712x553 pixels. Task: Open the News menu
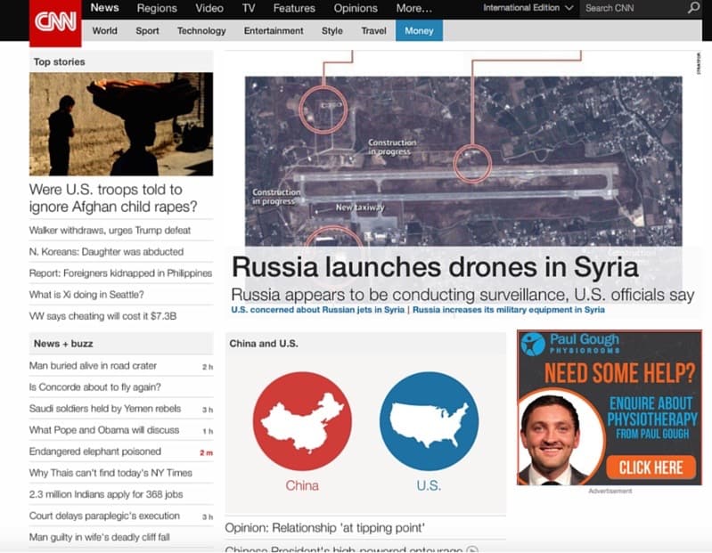(104, 8)
